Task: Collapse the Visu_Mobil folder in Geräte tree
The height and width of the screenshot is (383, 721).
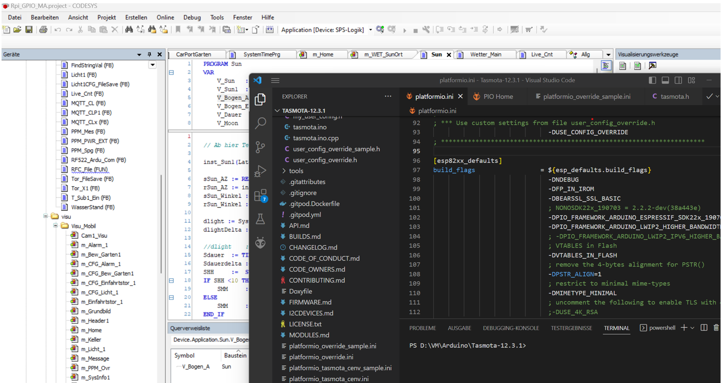Action: (x=55, y=226)
